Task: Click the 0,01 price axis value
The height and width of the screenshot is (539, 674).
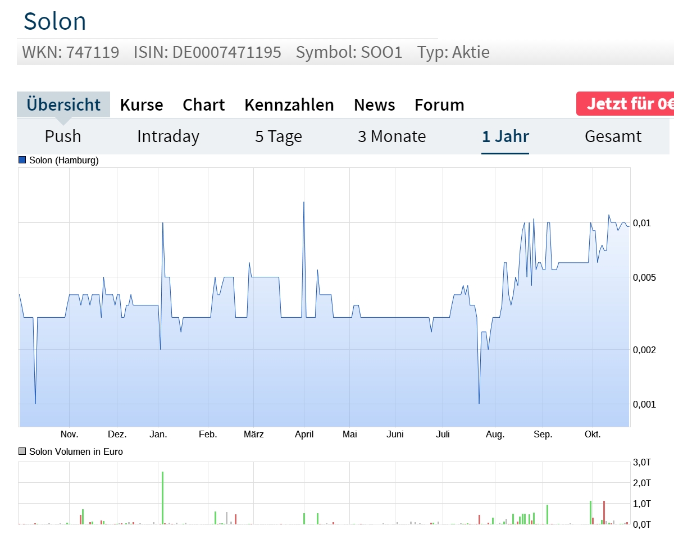Action: [x=642, y=223]
